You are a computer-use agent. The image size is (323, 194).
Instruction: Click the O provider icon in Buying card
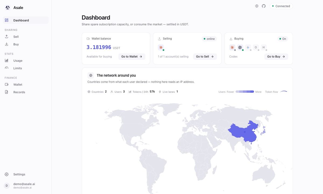click(256, 47)
